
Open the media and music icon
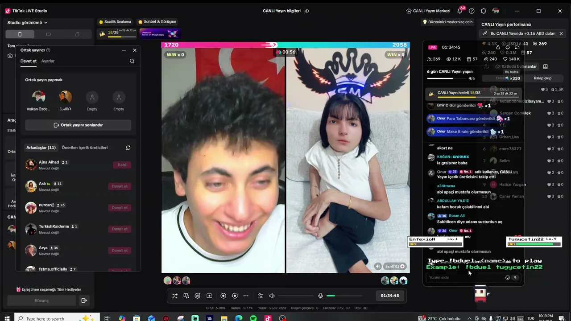[x=186, y=296]
